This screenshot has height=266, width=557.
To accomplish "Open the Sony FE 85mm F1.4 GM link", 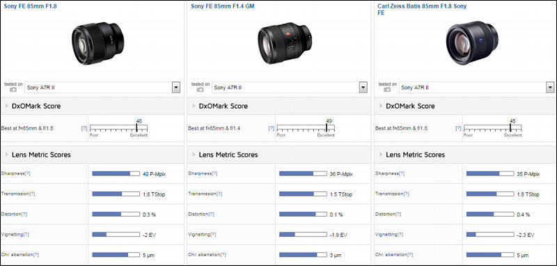I will click(x=223, y=6).
